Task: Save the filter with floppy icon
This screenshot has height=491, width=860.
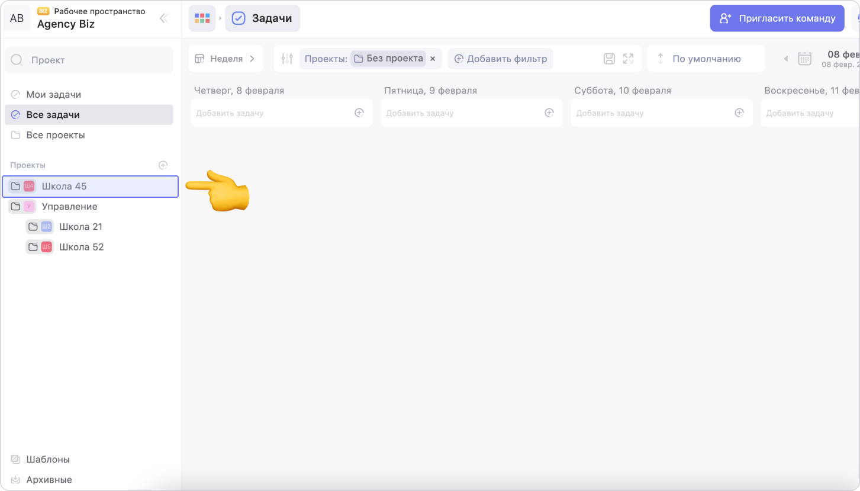Action: point(609,59)
